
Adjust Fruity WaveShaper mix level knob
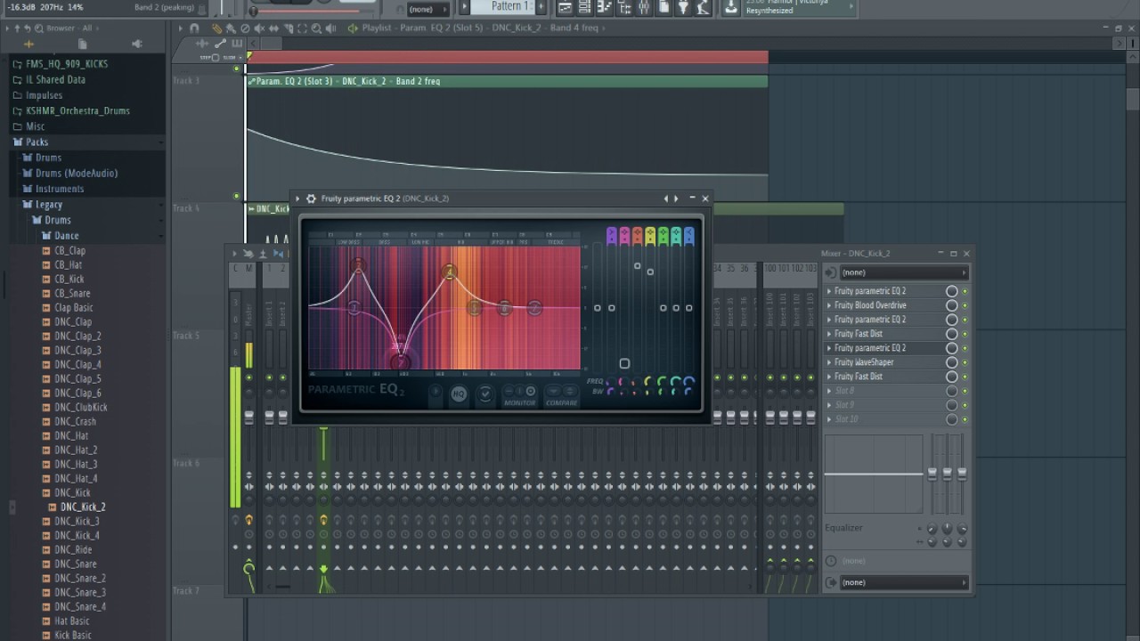tap(951, 362)
